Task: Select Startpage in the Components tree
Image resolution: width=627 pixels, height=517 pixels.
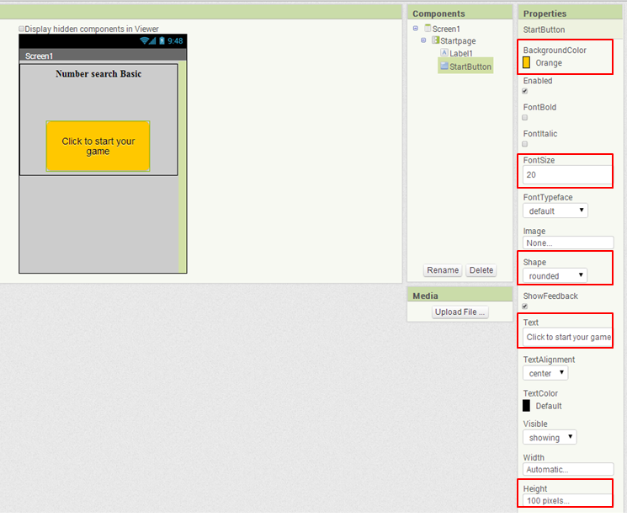Action: coord(458,40)
